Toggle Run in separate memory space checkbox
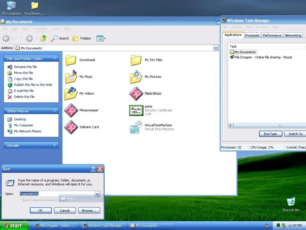This screenshot has height=230, width=306. coord(20,200)
